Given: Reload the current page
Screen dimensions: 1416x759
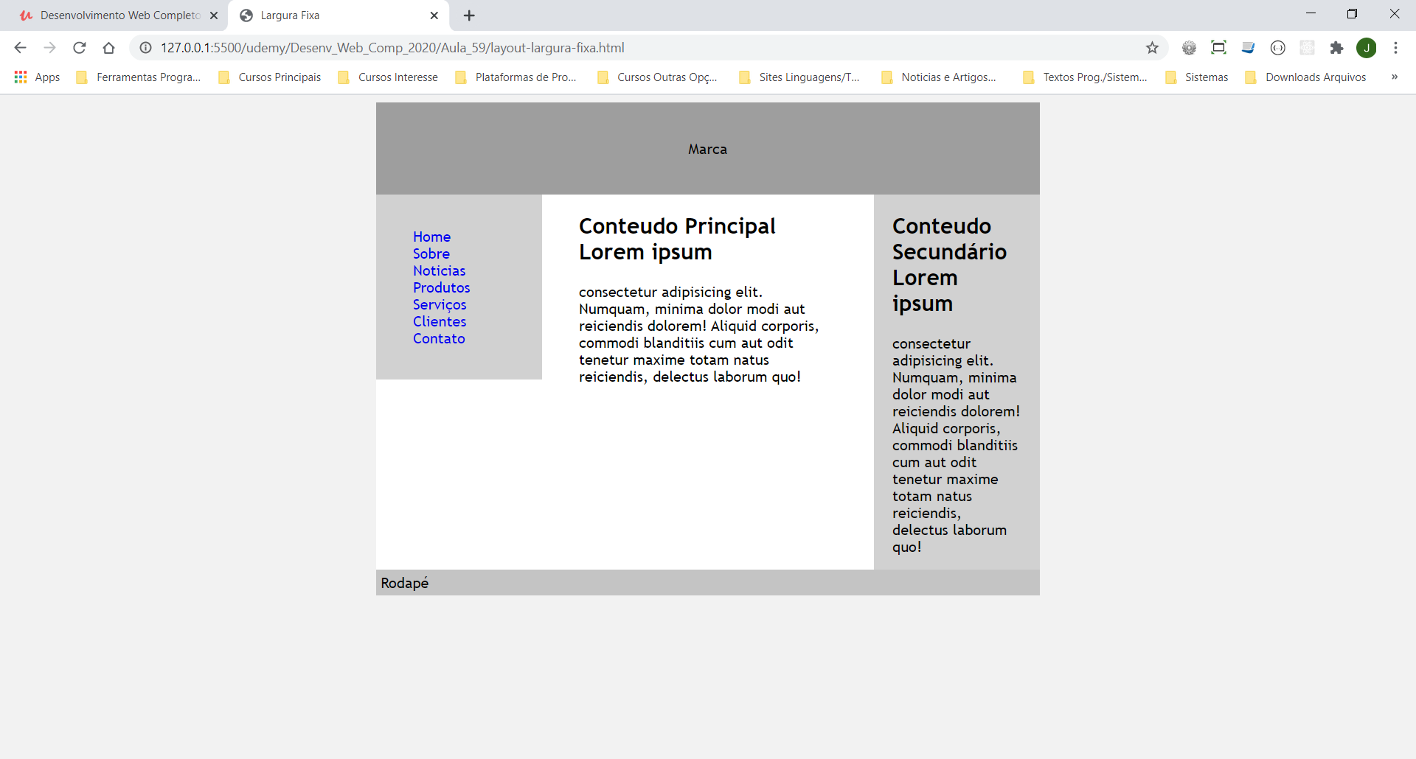Looking at the screenshot, I should click(79, 48).
